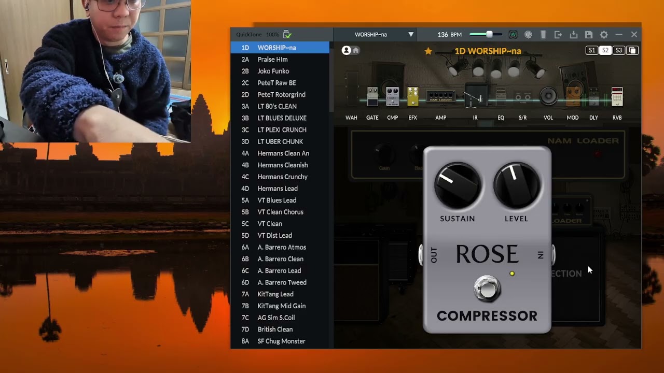Viewport: 664px width, 373px height.
Task: Select the IR cabinet mic block
Action: coord(475,96)
